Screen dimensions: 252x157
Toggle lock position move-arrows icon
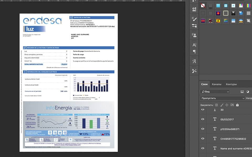[227, 105]
